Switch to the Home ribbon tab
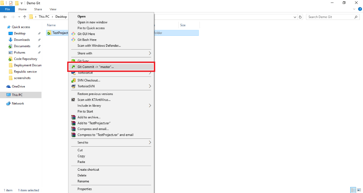Image resolution: width=363 pixels, height=193 pixels. [22, 9]
